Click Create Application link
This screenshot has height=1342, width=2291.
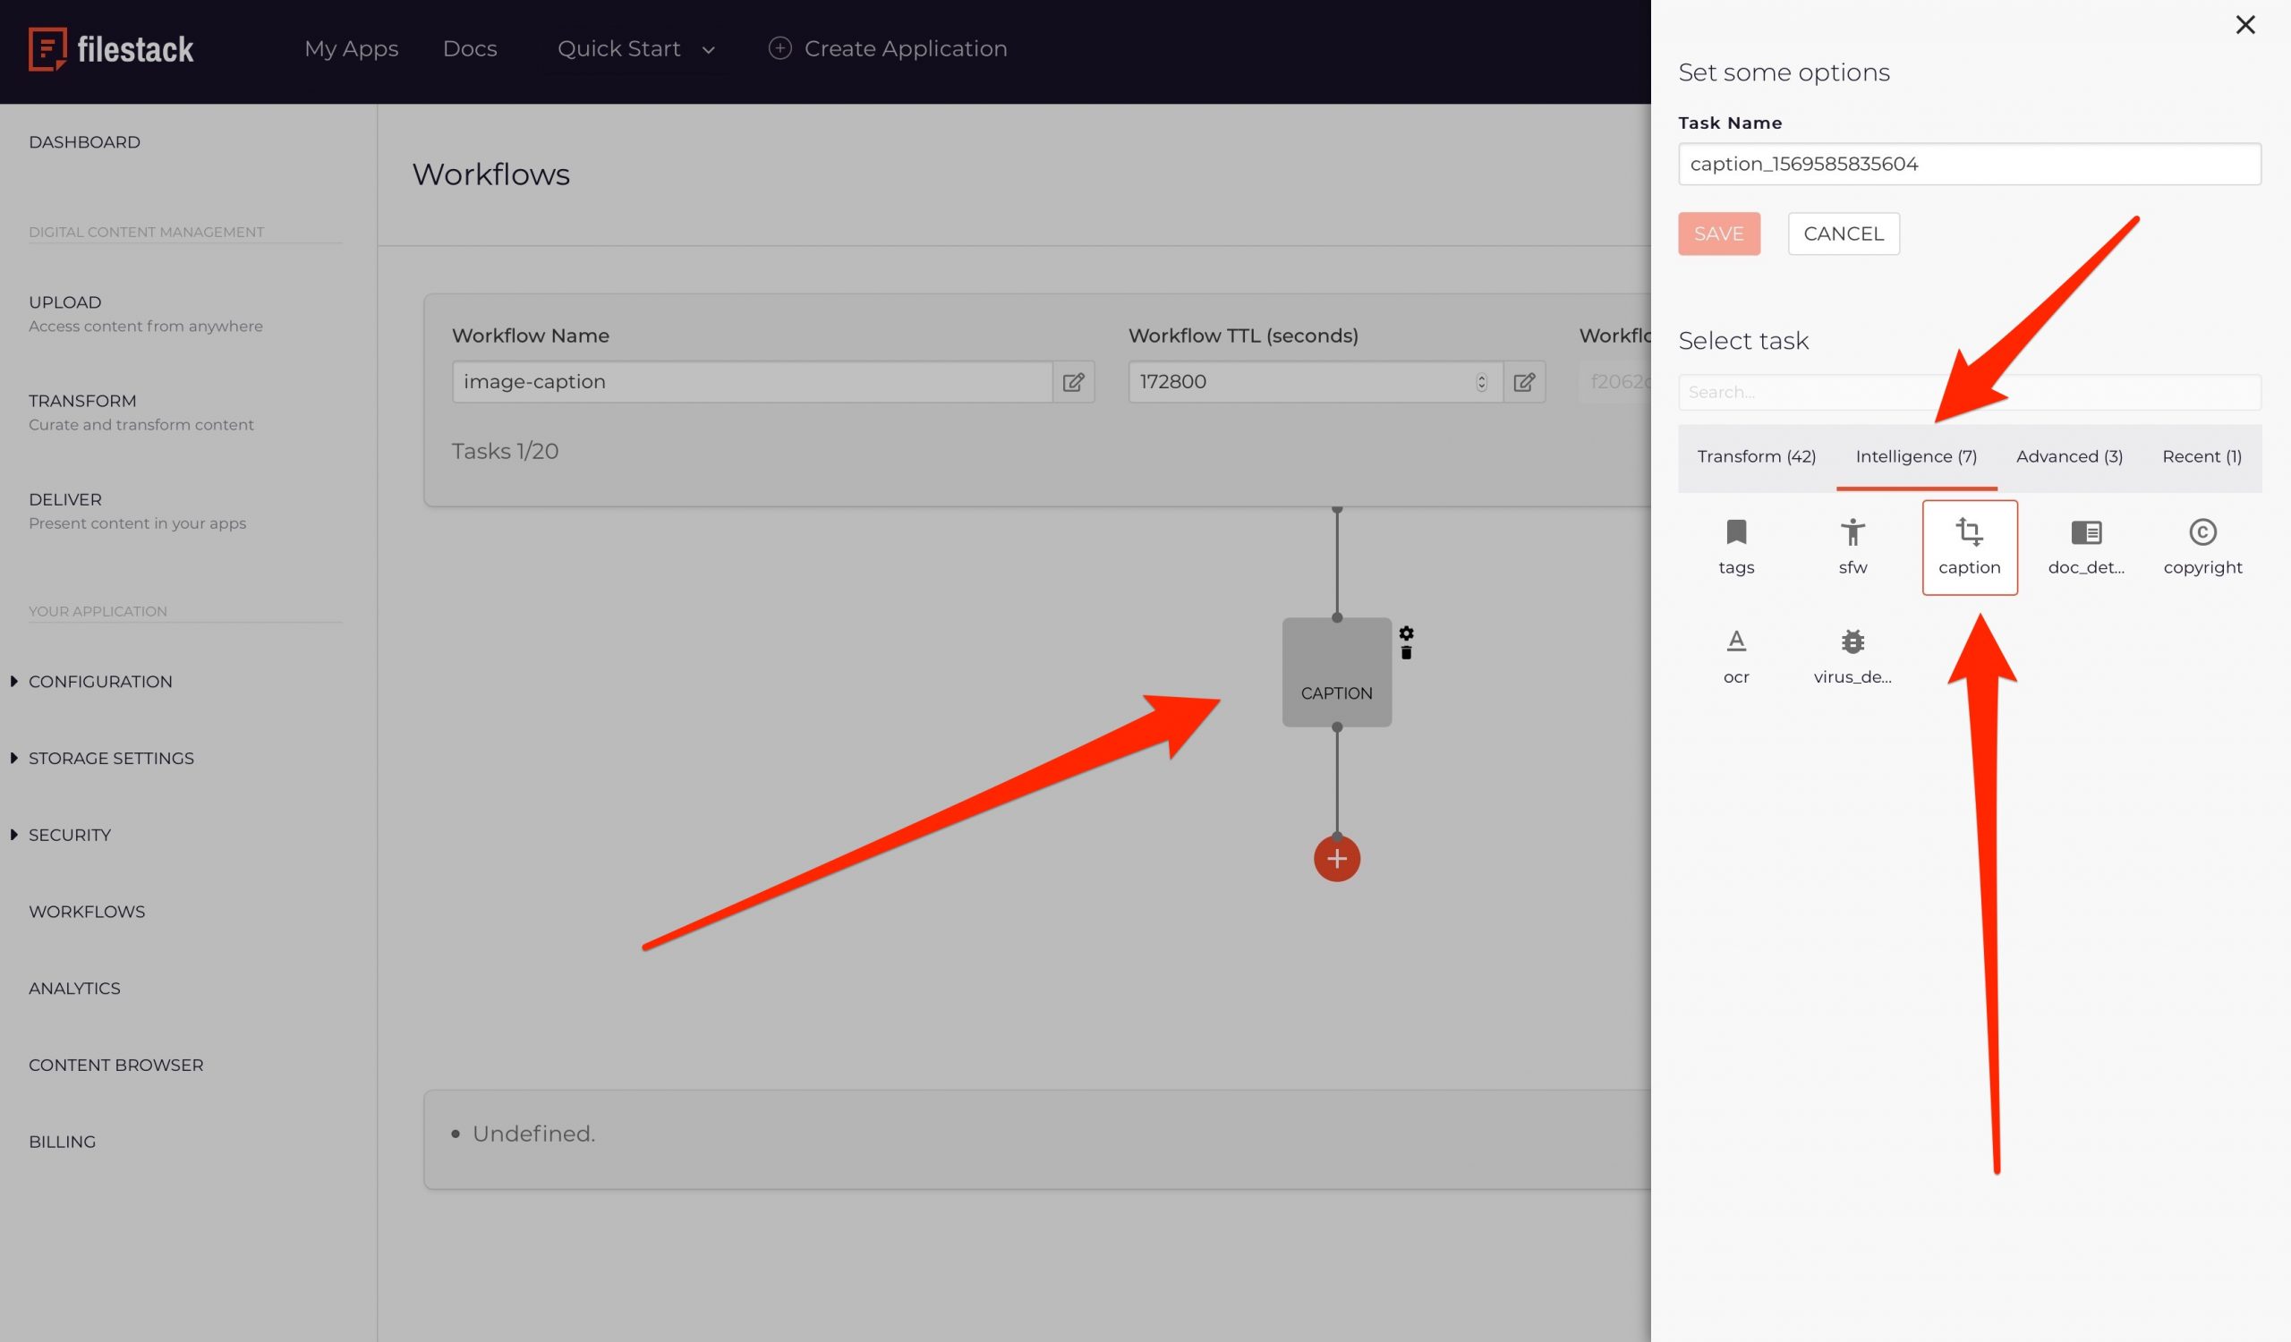(887, 49)
